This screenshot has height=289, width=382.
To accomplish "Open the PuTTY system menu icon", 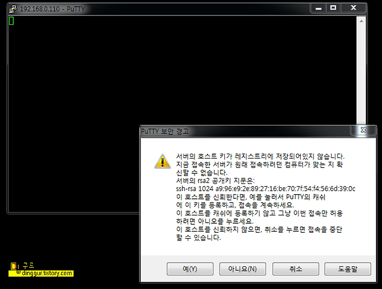I will coord(13,9).
